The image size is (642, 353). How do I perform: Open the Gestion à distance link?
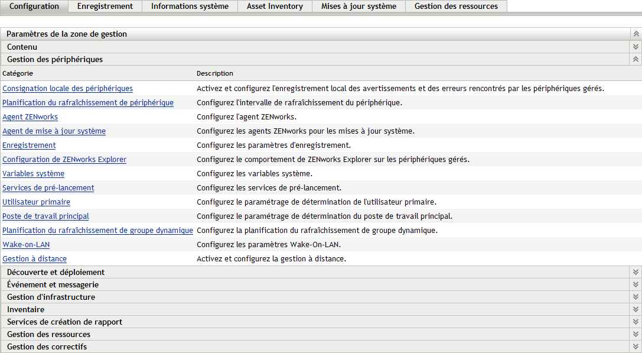point(35,258)
